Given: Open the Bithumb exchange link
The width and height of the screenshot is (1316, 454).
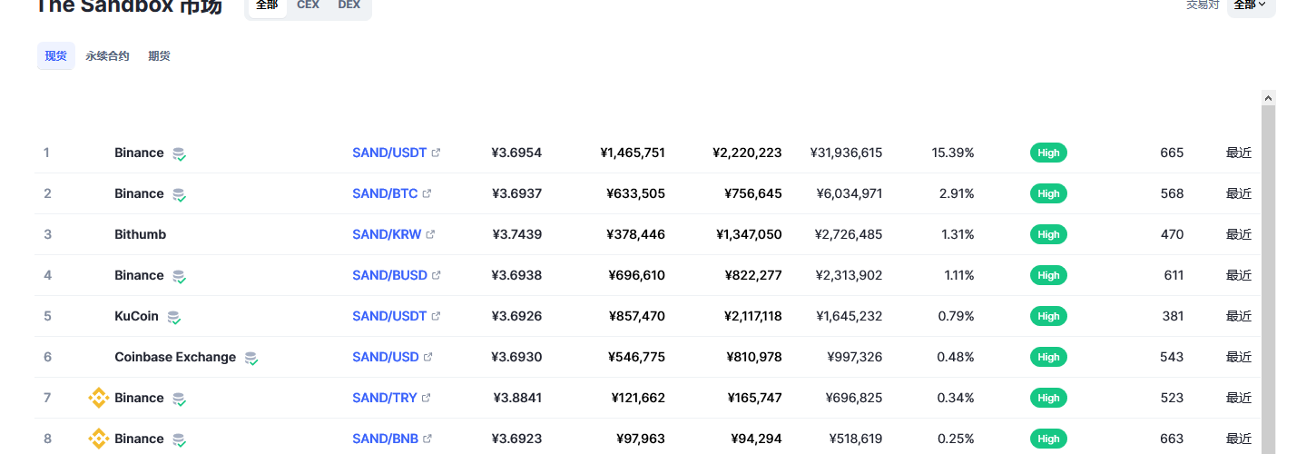Looking at the screenshot, I should [140, 234].
